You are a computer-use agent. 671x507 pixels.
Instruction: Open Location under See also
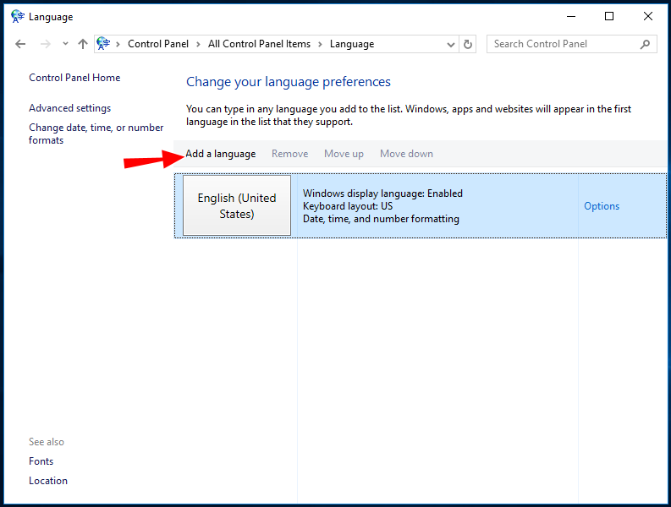[x=48, y=481]
